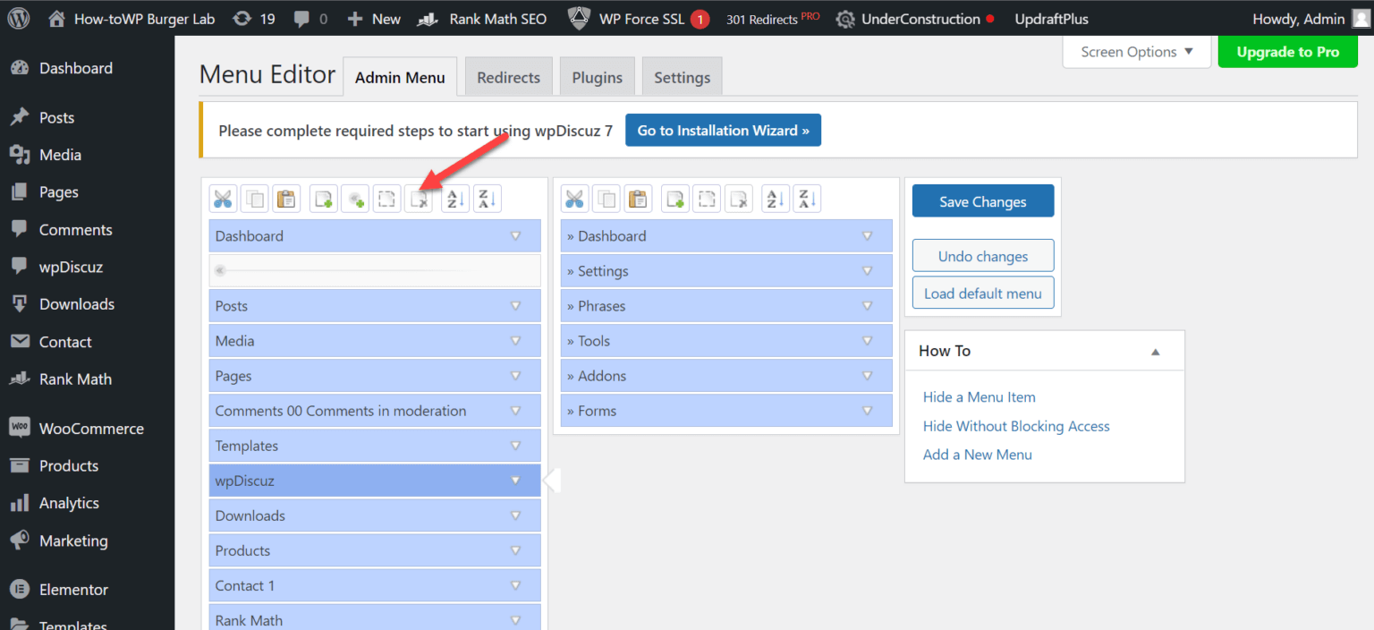The width and height of the screenshot is (1374, 630).
Task: Expand the Posts menu item settings
Action: (x=515, y=305)
